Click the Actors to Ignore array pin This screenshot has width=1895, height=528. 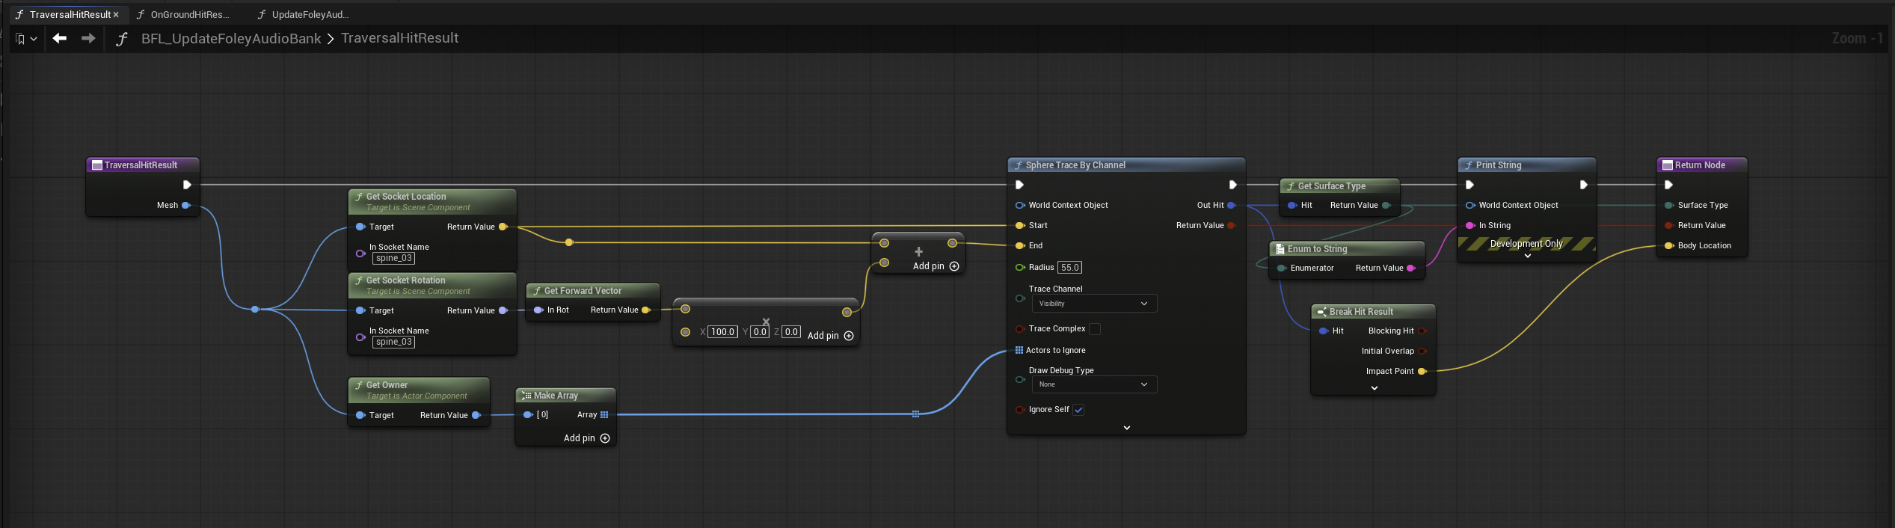[1019, 350]
